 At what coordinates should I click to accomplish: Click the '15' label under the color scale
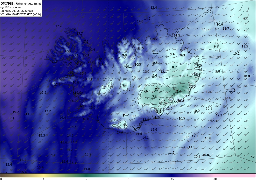[x=172, y=179]
